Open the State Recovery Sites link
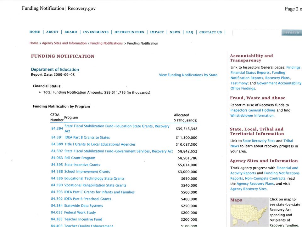Viewport: 302px width, 227px height. [259, 141]
